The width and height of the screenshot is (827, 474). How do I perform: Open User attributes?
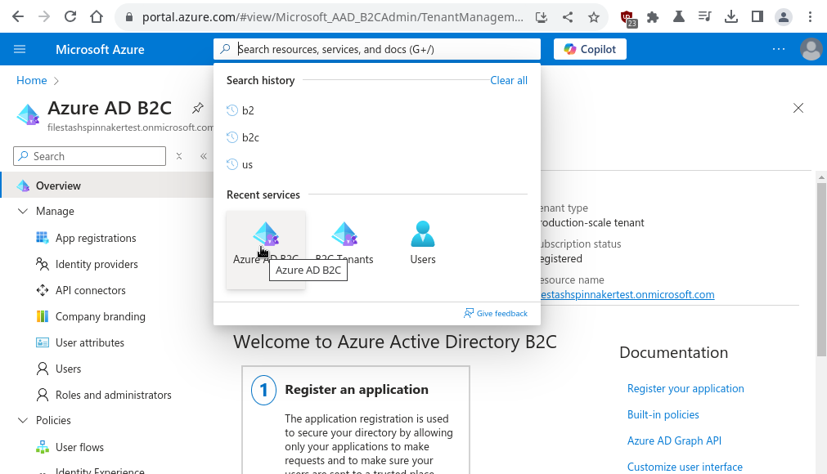click(90, 343)
